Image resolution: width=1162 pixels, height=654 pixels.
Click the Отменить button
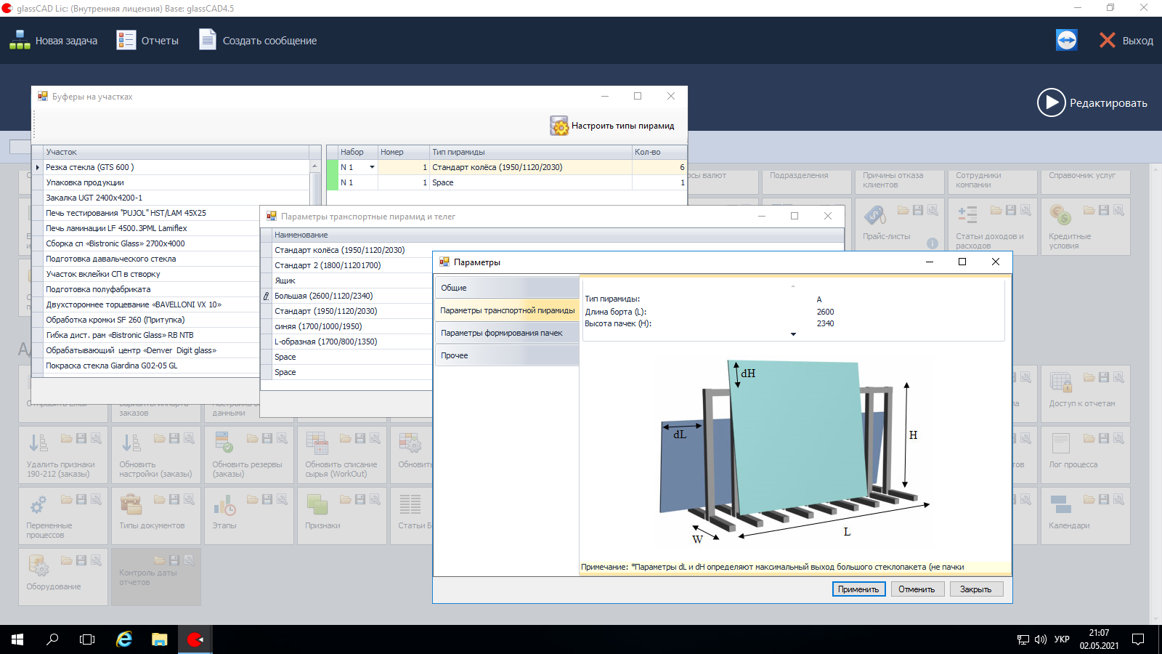[917, 589]
